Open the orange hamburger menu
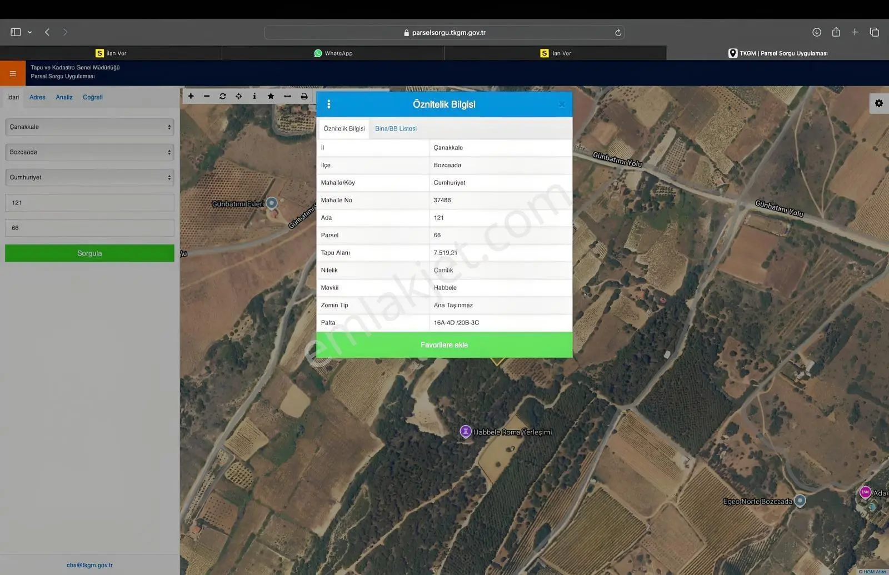Viewport: 889px width, 575px height. (x=12, y=73)
